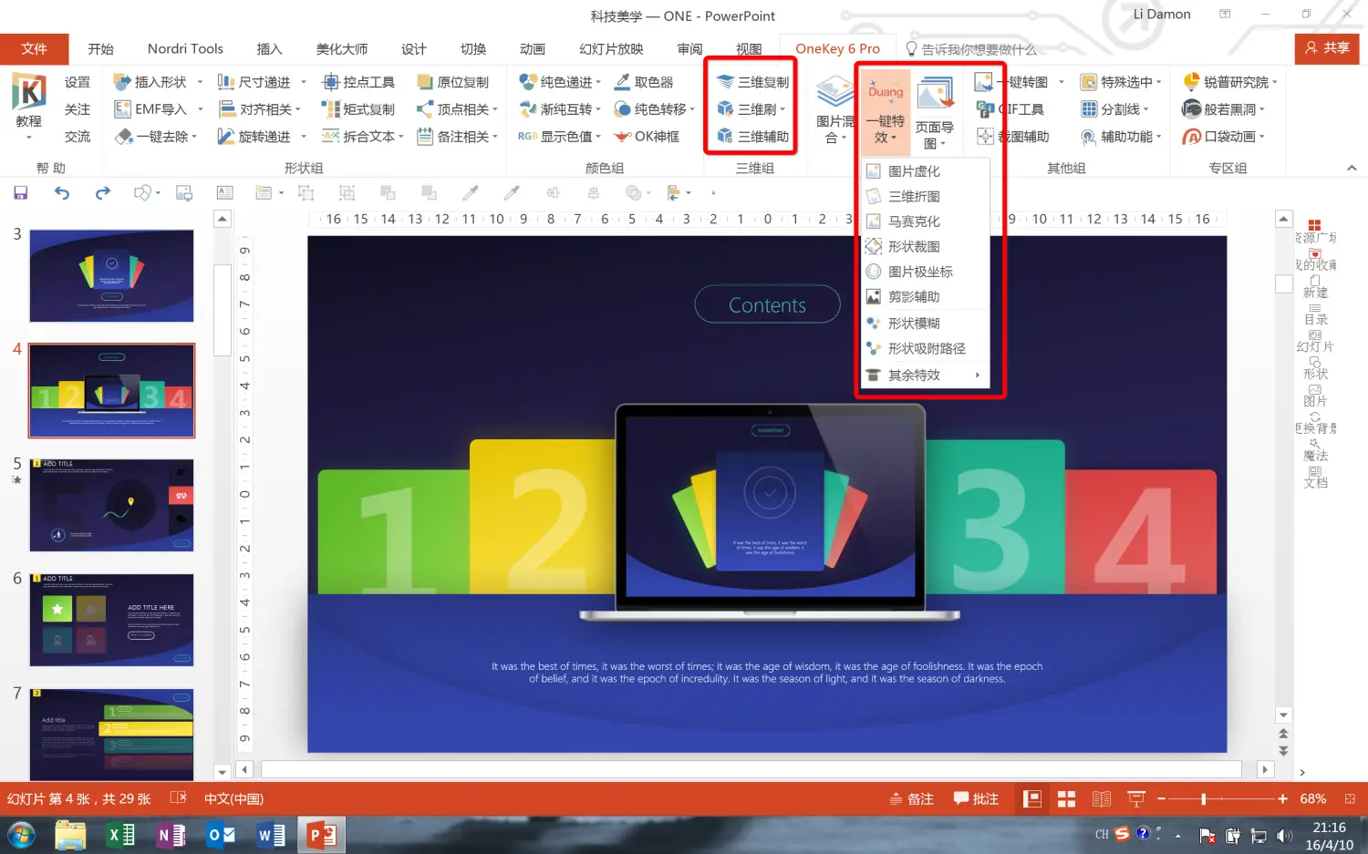Viewport: 1368px width, 854px height.
Task: Expand the 三维刷 dropdown
Action: (x=782, y=109)
